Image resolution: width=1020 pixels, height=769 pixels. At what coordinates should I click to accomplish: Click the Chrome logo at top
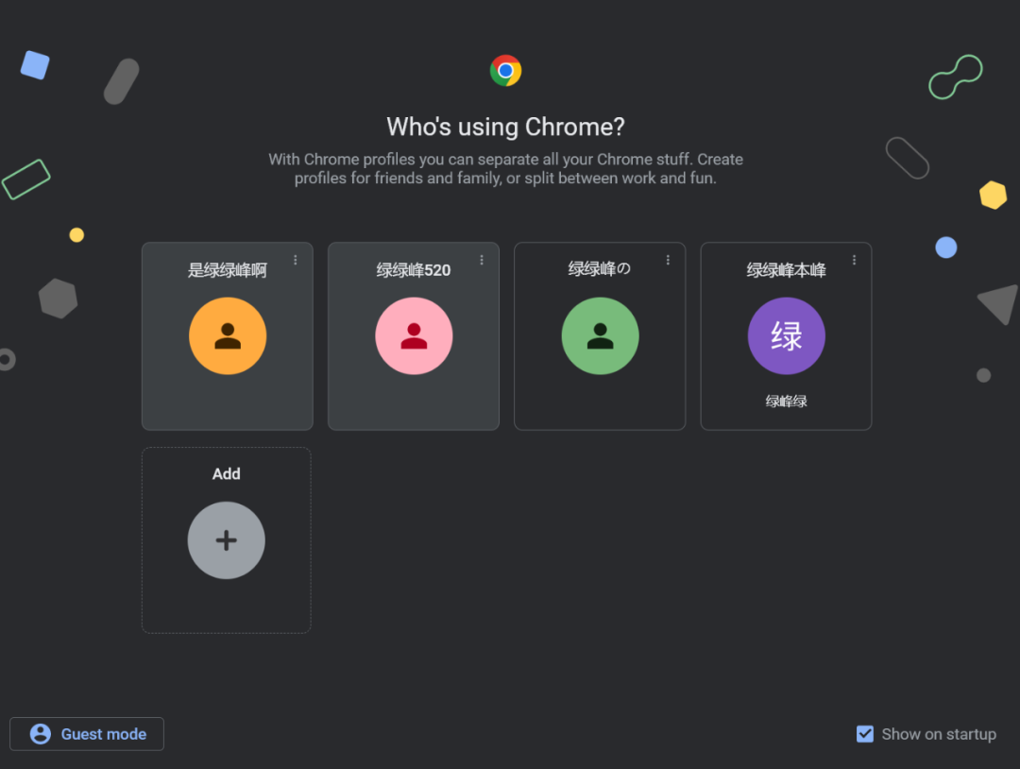tap(505, 71)
